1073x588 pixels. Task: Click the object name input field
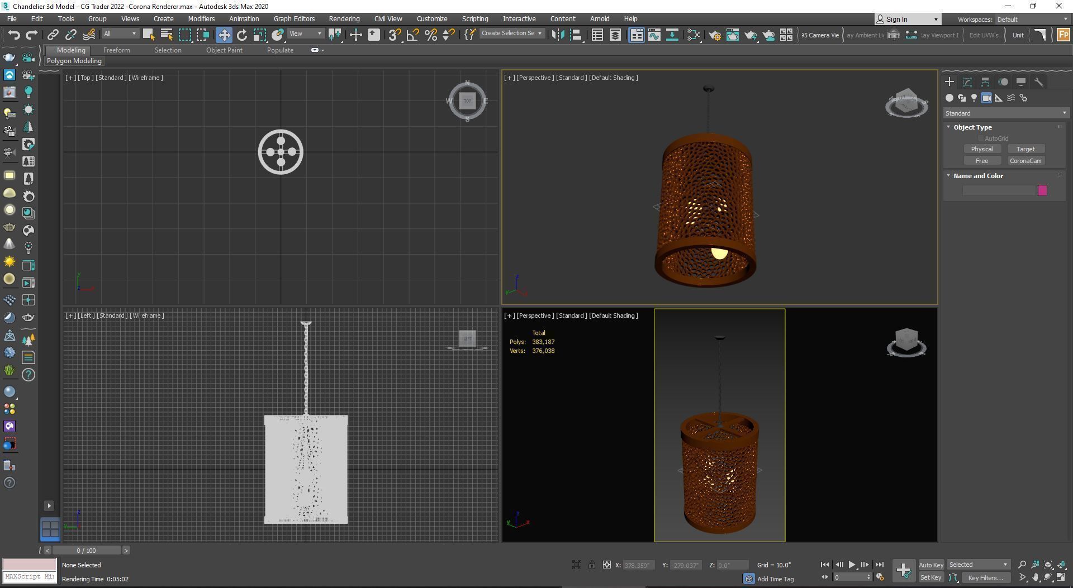(999, 191)
